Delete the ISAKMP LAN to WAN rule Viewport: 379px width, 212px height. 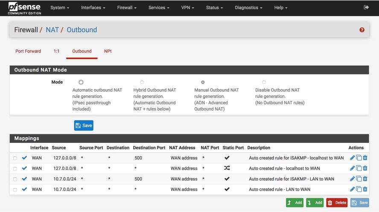click(x=365, y=179)
